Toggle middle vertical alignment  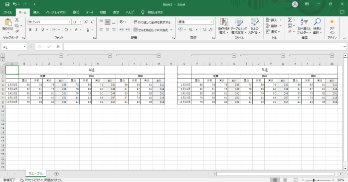tap(107, 22)
